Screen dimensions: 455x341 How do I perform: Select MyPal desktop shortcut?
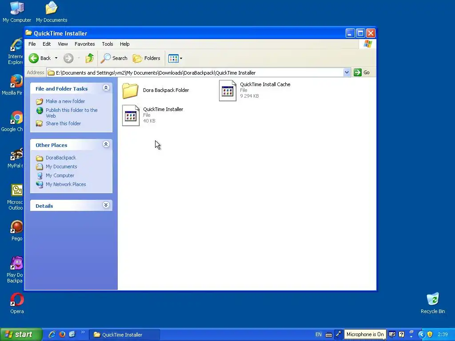pos(16,158)
